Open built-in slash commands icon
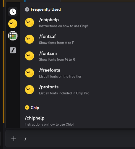 coord(13,50)
